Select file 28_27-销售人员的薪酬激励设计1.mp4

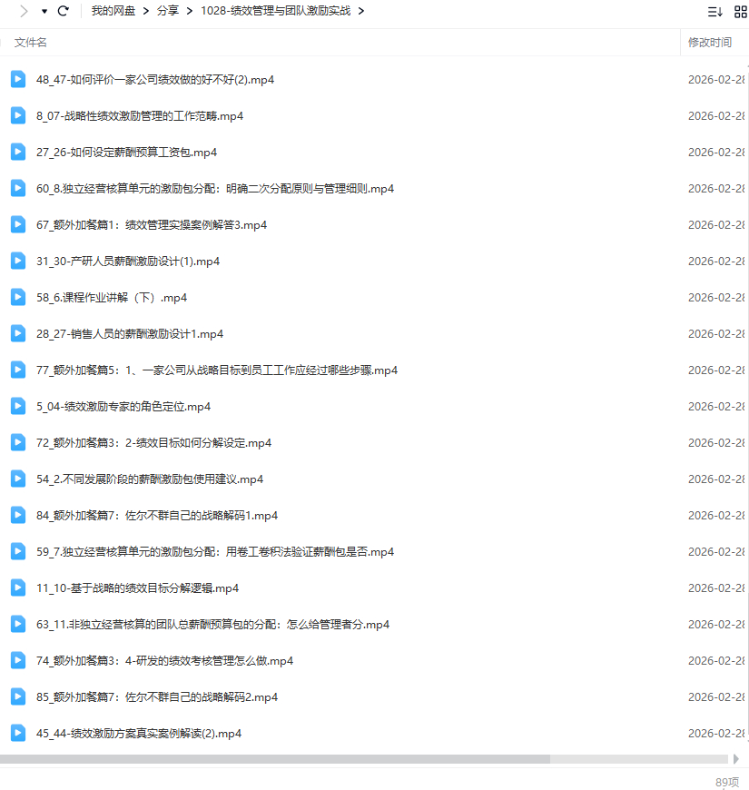click(x=130, y=333)
